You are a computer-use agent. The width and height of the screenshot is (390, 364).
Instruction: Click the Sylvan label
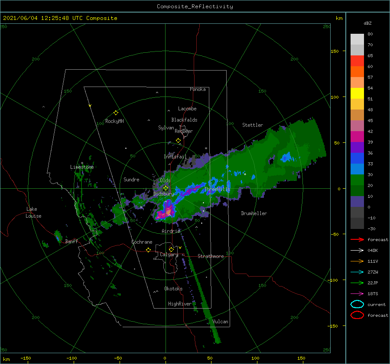[166, 128]
